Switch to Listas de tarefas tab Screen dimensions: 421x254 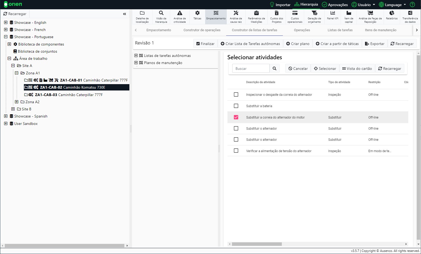(340, 30)
